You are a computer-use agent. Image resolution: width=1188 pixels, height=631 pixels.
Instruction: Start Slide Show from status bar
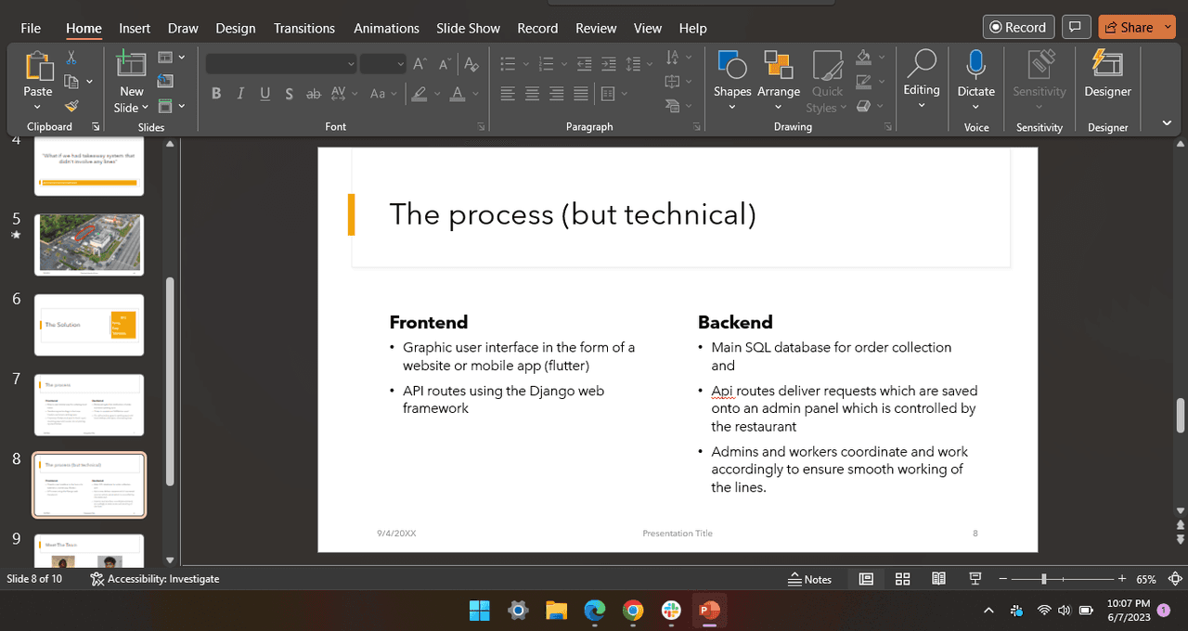pyautogui.click(x=975, y=579)
